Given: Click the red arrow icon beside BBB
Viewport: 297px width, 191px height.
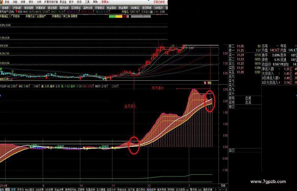Looking at the screenshot, I should pyautogui.click(x=16, y=12).
